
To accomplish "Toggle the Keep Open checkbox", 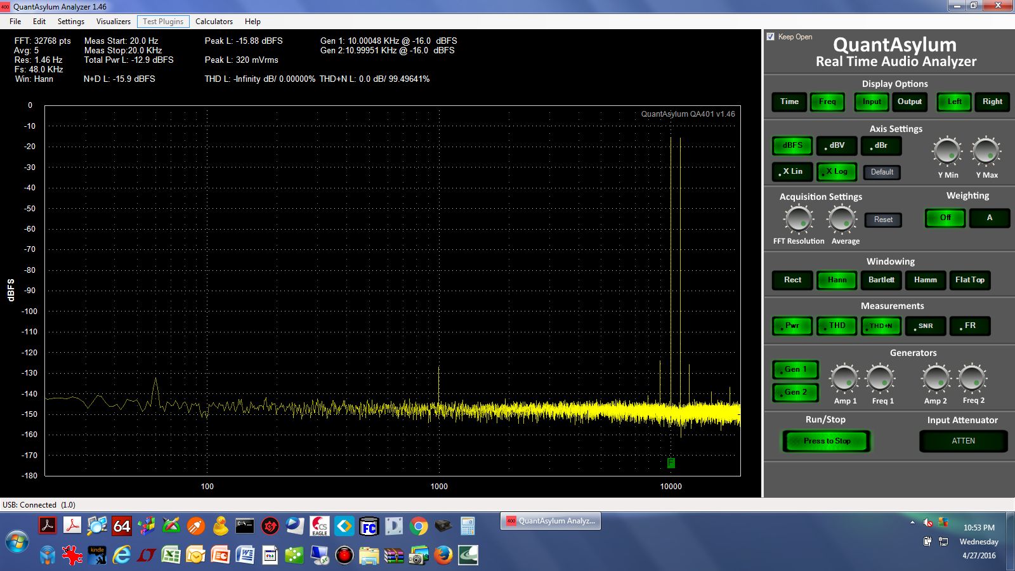I will (771, 37).
